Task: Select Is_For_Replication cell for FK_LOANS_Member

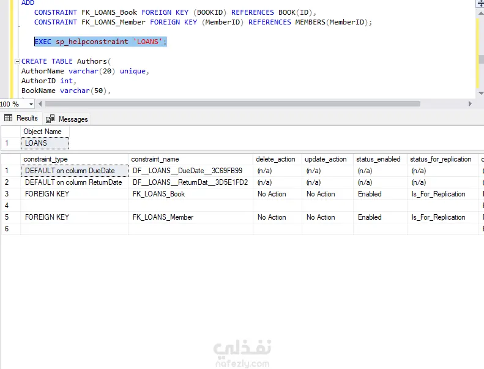Action: 442,217
